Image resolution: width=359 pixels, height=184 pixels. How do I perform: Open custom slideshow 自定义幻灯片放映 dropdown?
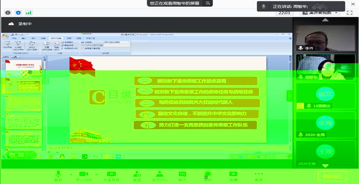32,46
